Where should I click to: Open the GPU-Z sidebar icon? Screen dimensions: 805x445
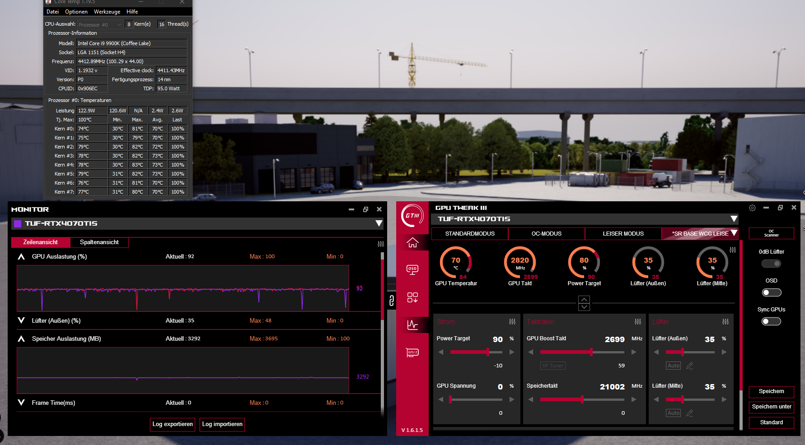coord(412,352)
